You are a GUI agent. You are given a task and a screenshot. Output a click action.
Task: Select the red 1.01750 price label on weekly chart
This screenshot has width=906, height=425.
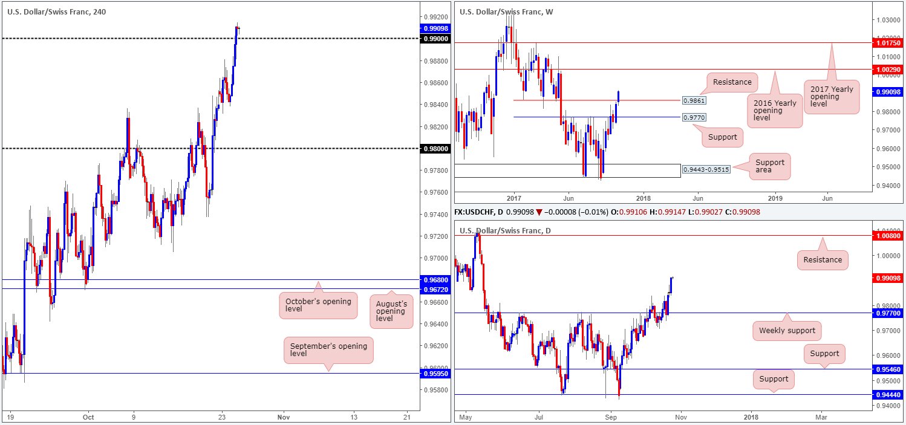click(x=887, y=42)
